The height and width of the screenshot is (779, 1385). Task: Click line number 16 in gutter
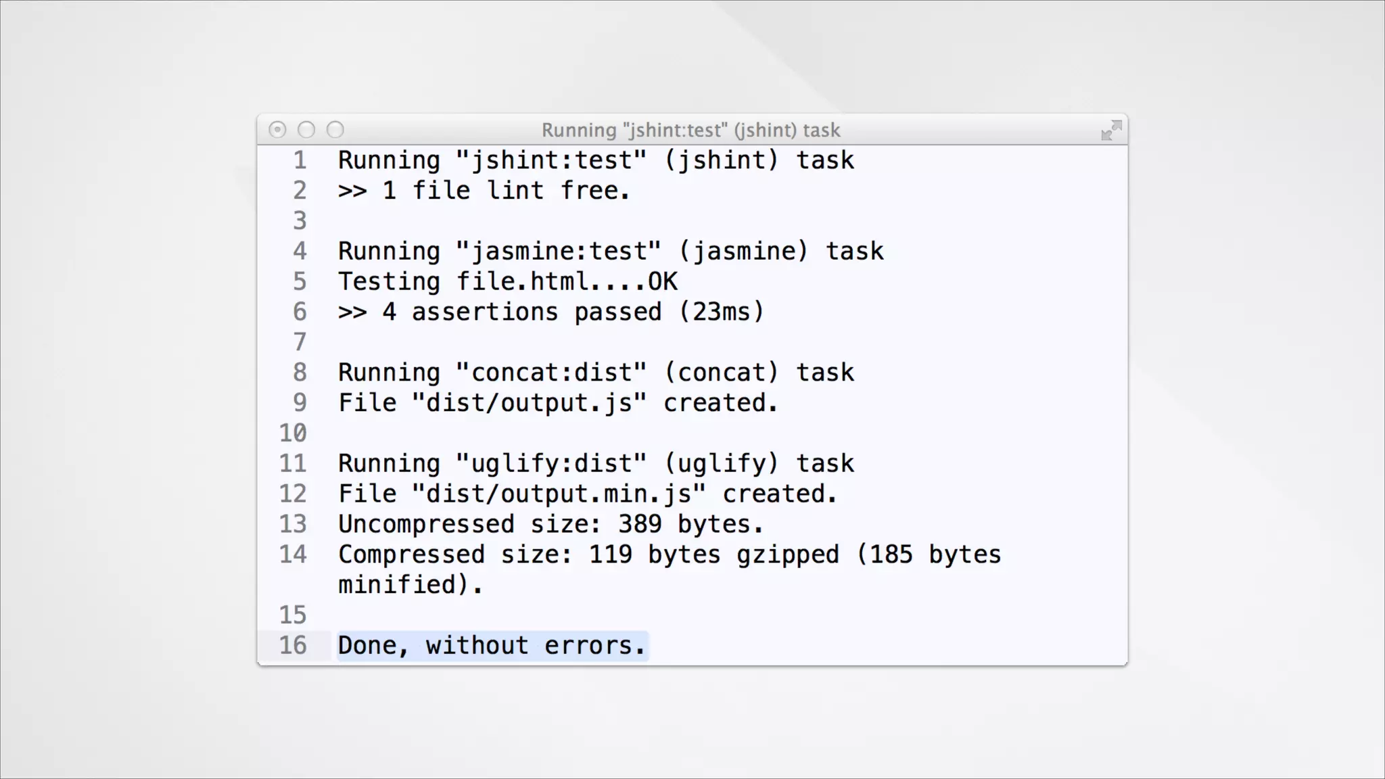[293, 646]
